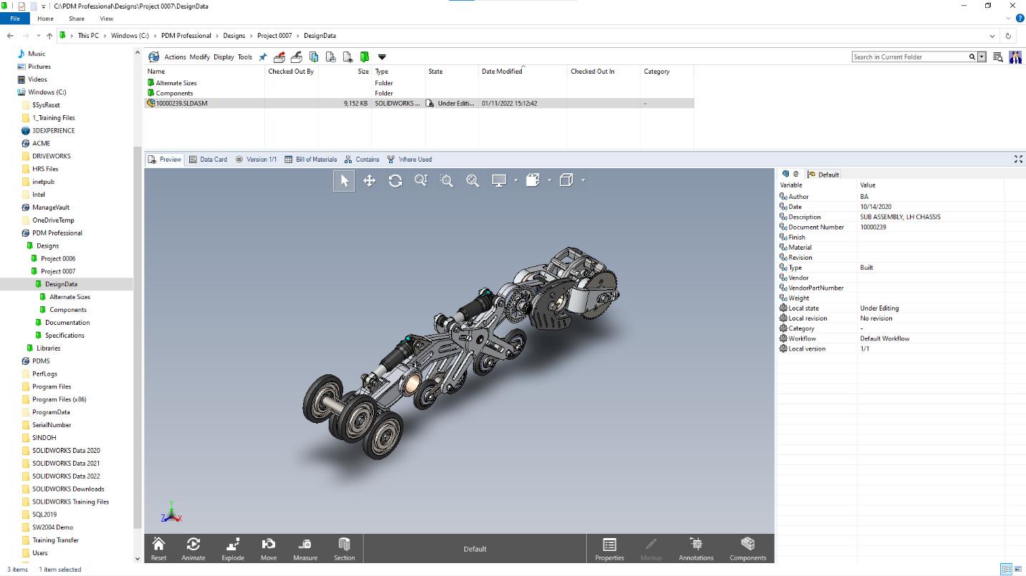
Task: Pin the PDM toolbar with pushpin icon
Action: (262, 57)
